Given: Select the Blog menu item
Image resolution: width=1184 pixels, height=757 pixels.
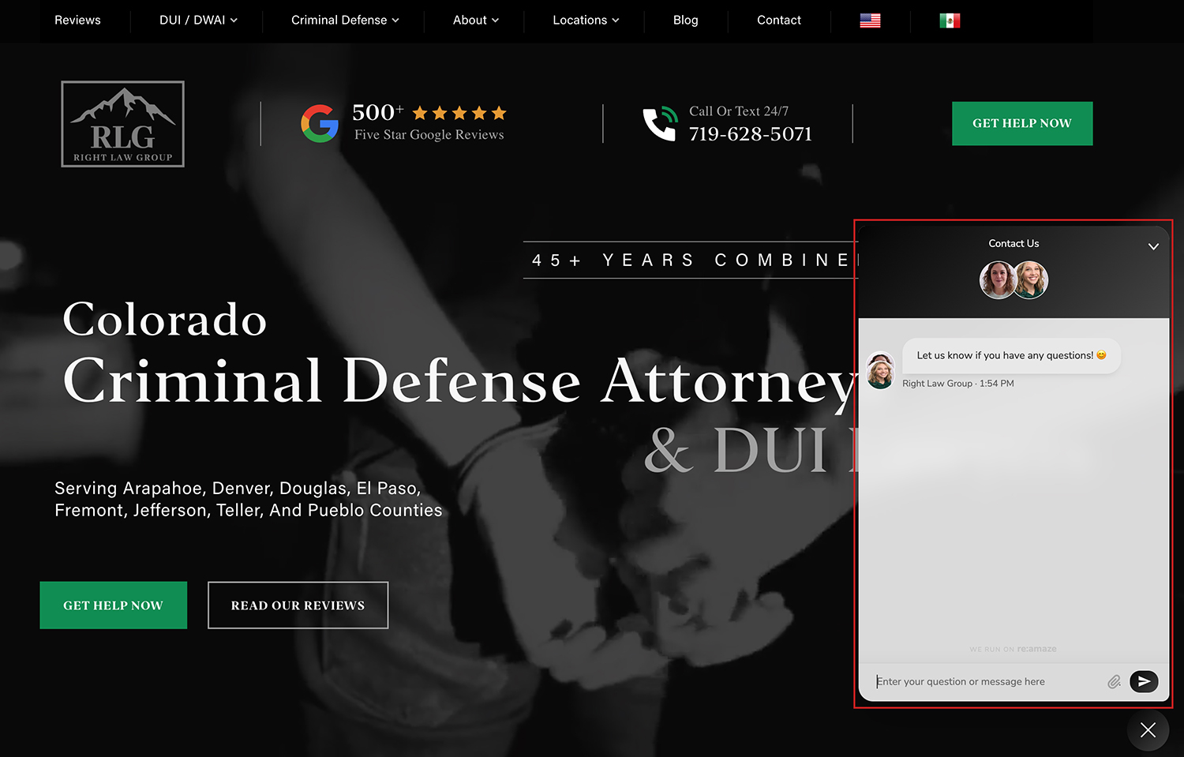Looking at the screenshot, I should point(685,21).
